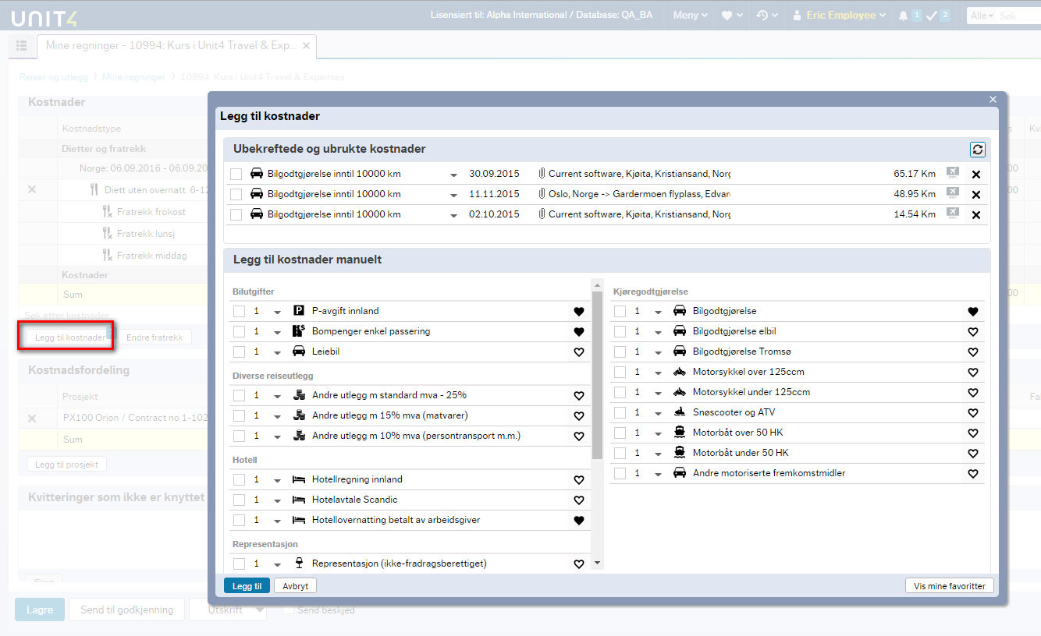The height and width of the screenshot is (636, 1041).
Task: Open the Eric Employee user menu
Action: [x=840, y=15]
